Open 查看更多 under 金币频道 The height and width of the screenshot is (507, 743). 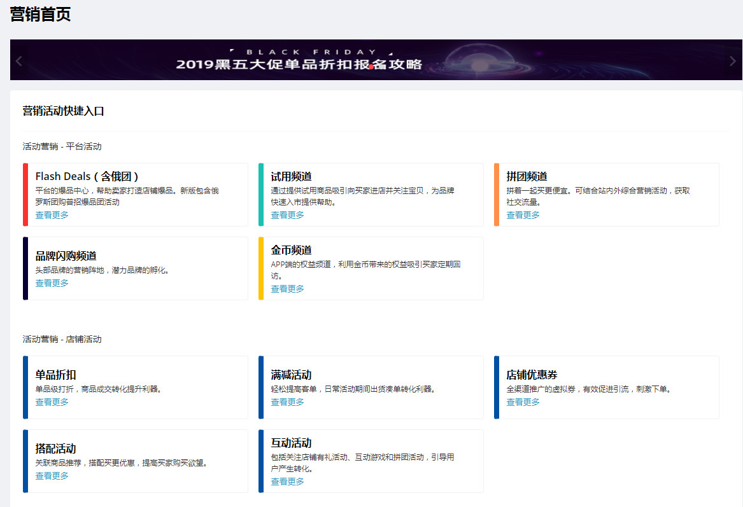(288, 289)
